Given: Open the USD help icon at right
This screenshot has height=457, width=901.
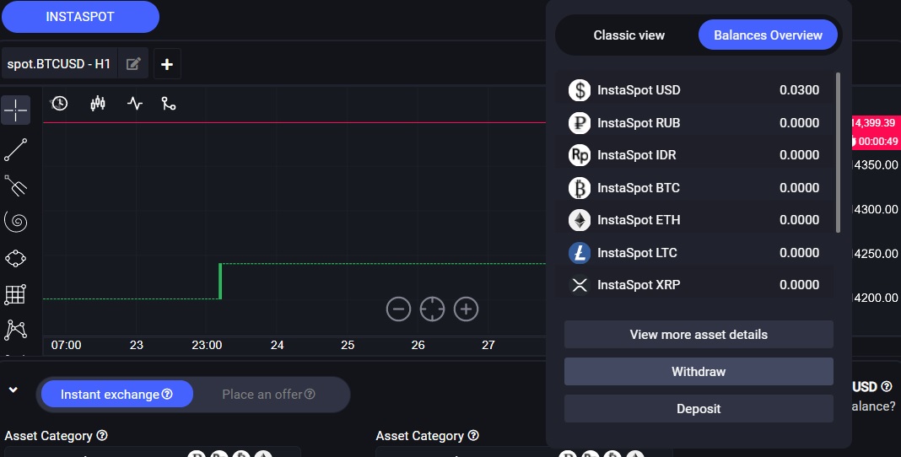Looking at the screenshot, I should point(887,386).
